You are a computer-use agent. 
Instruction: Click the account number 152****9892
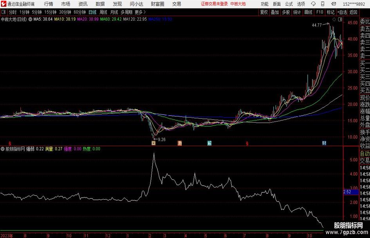coord(354,4)
